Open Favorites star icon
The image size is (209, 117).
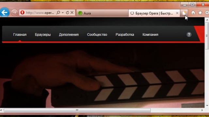(200, 13)
